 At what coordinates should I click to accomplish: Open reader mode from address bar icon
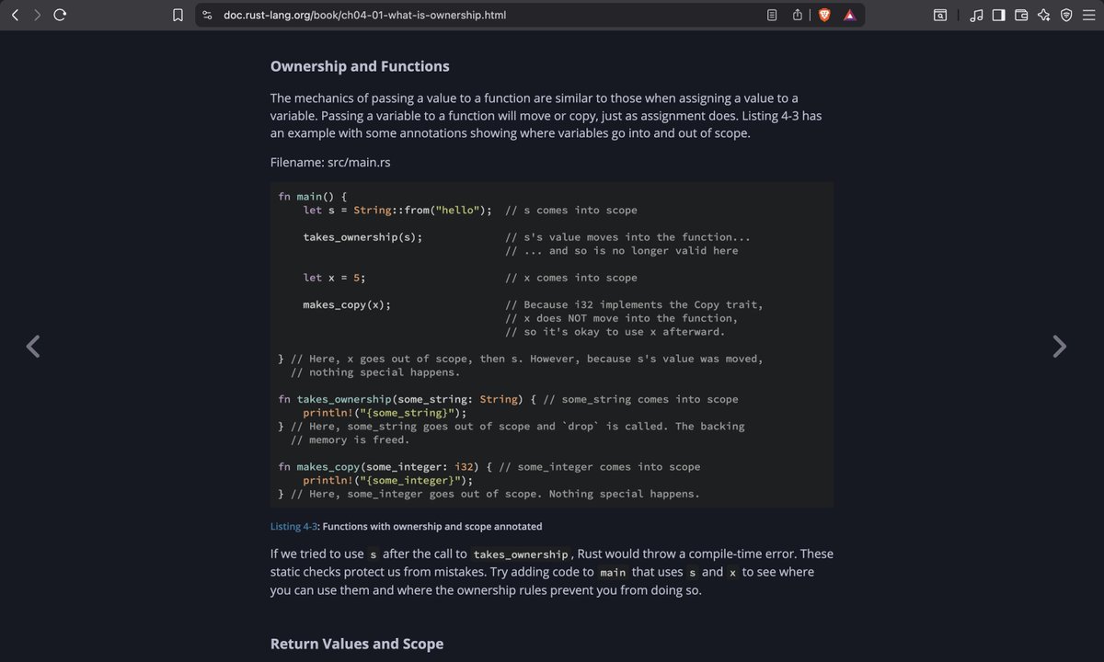coord(773,15)
